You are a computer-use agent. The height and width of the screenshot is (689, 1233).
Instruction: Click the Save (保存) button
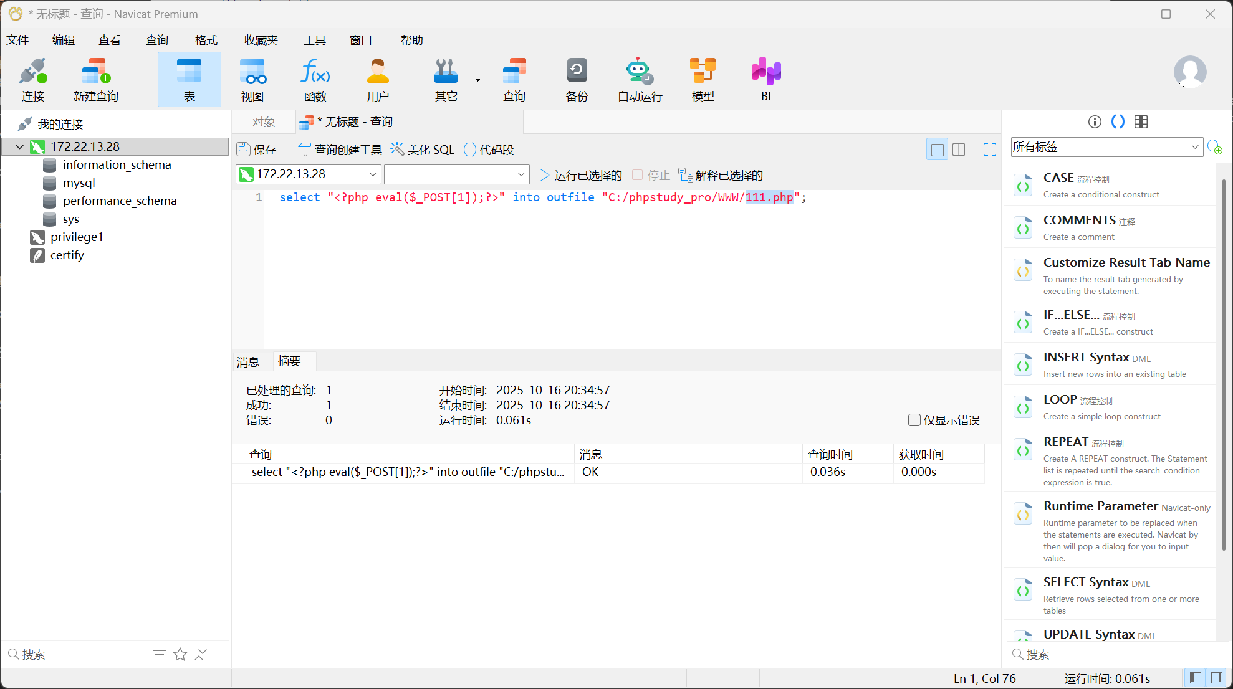click(256, 150)
